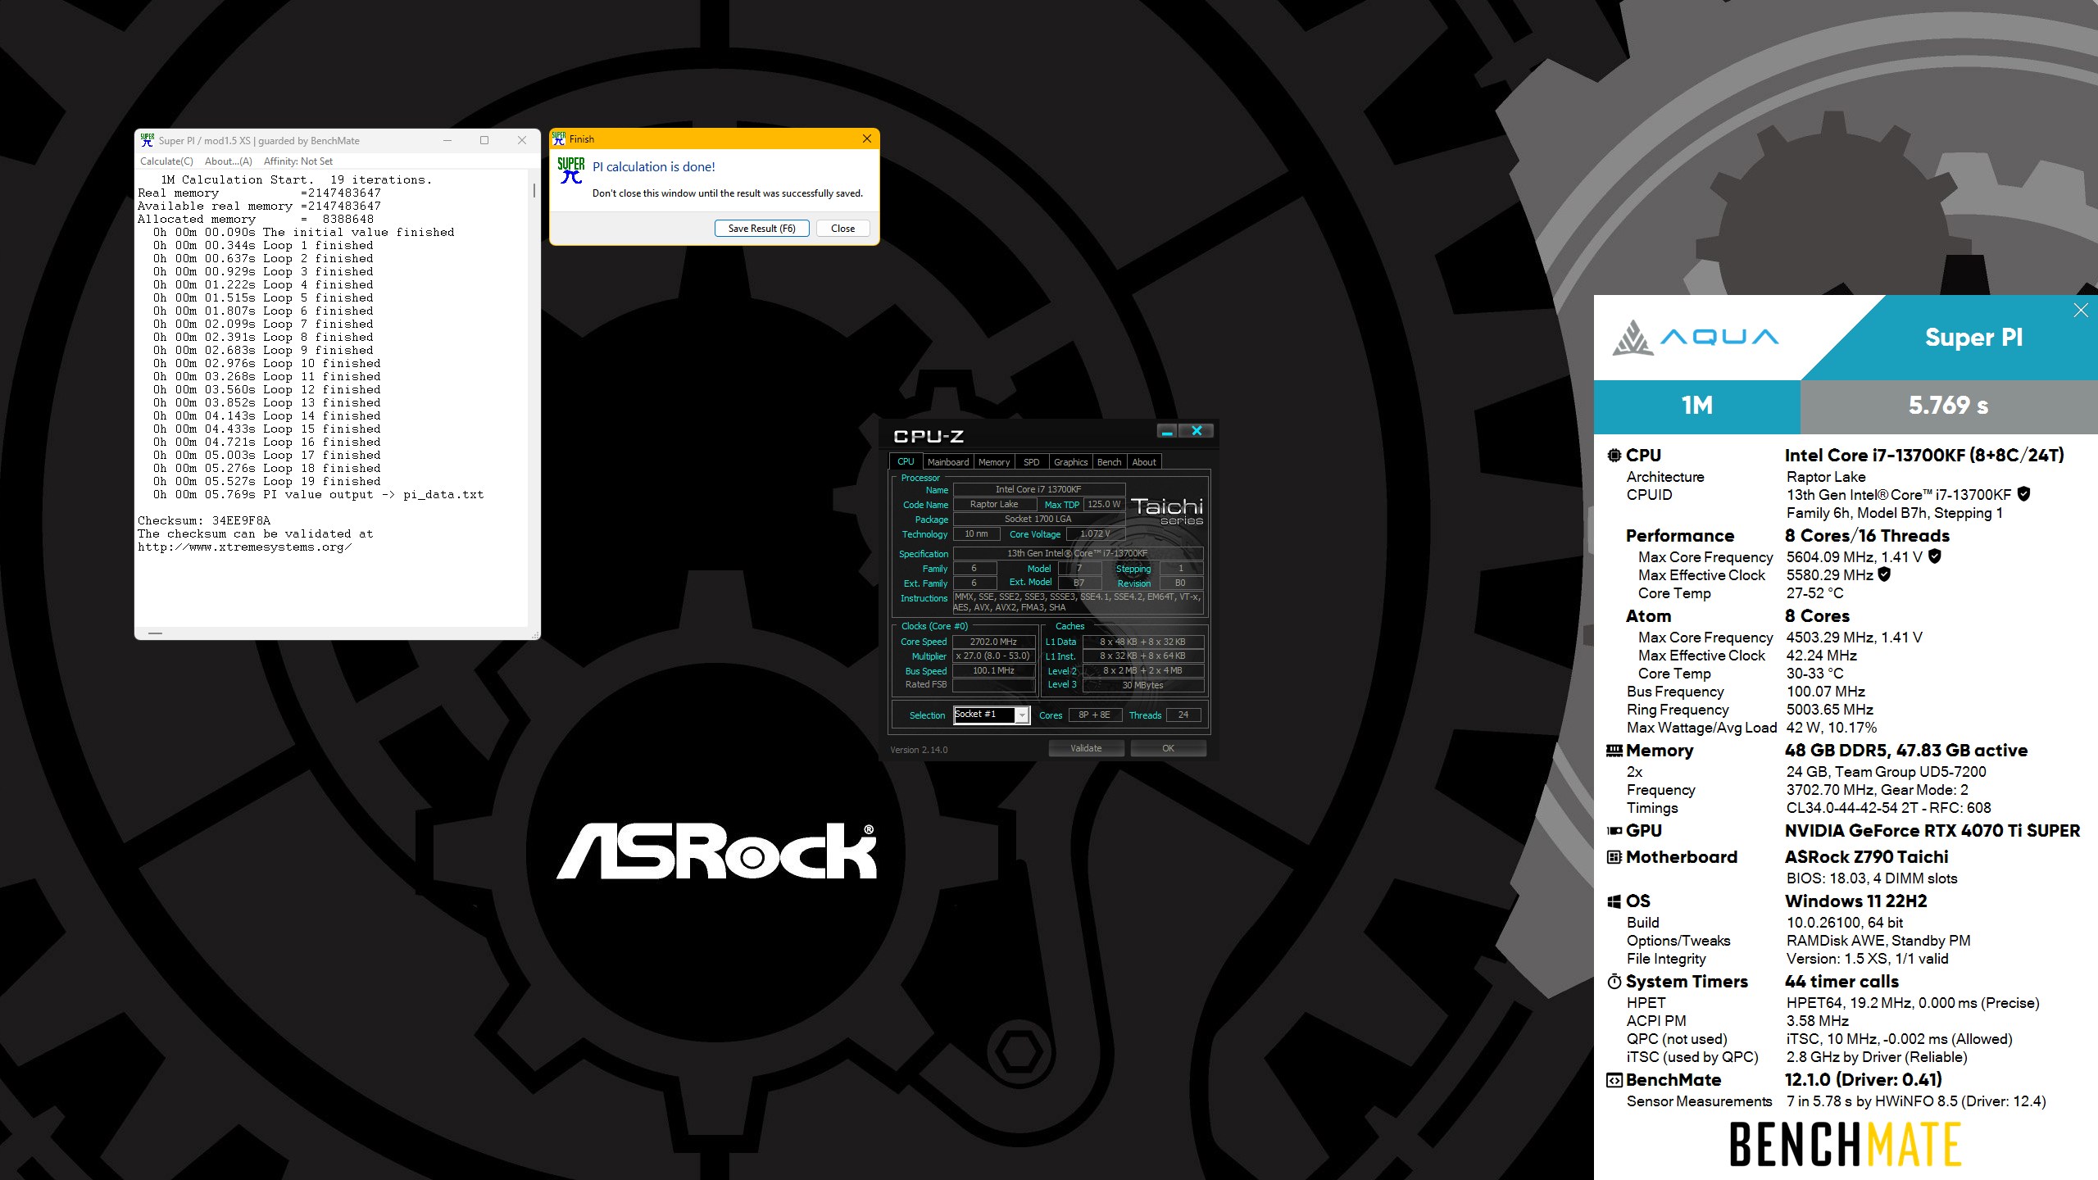Minimize the CPU-Z window
The image size is (2098, 1180).
pos(1167,431)
